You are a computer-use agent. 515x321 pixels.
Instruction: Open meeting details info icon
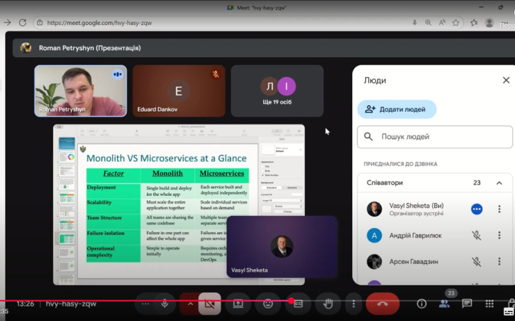point(422,304)
